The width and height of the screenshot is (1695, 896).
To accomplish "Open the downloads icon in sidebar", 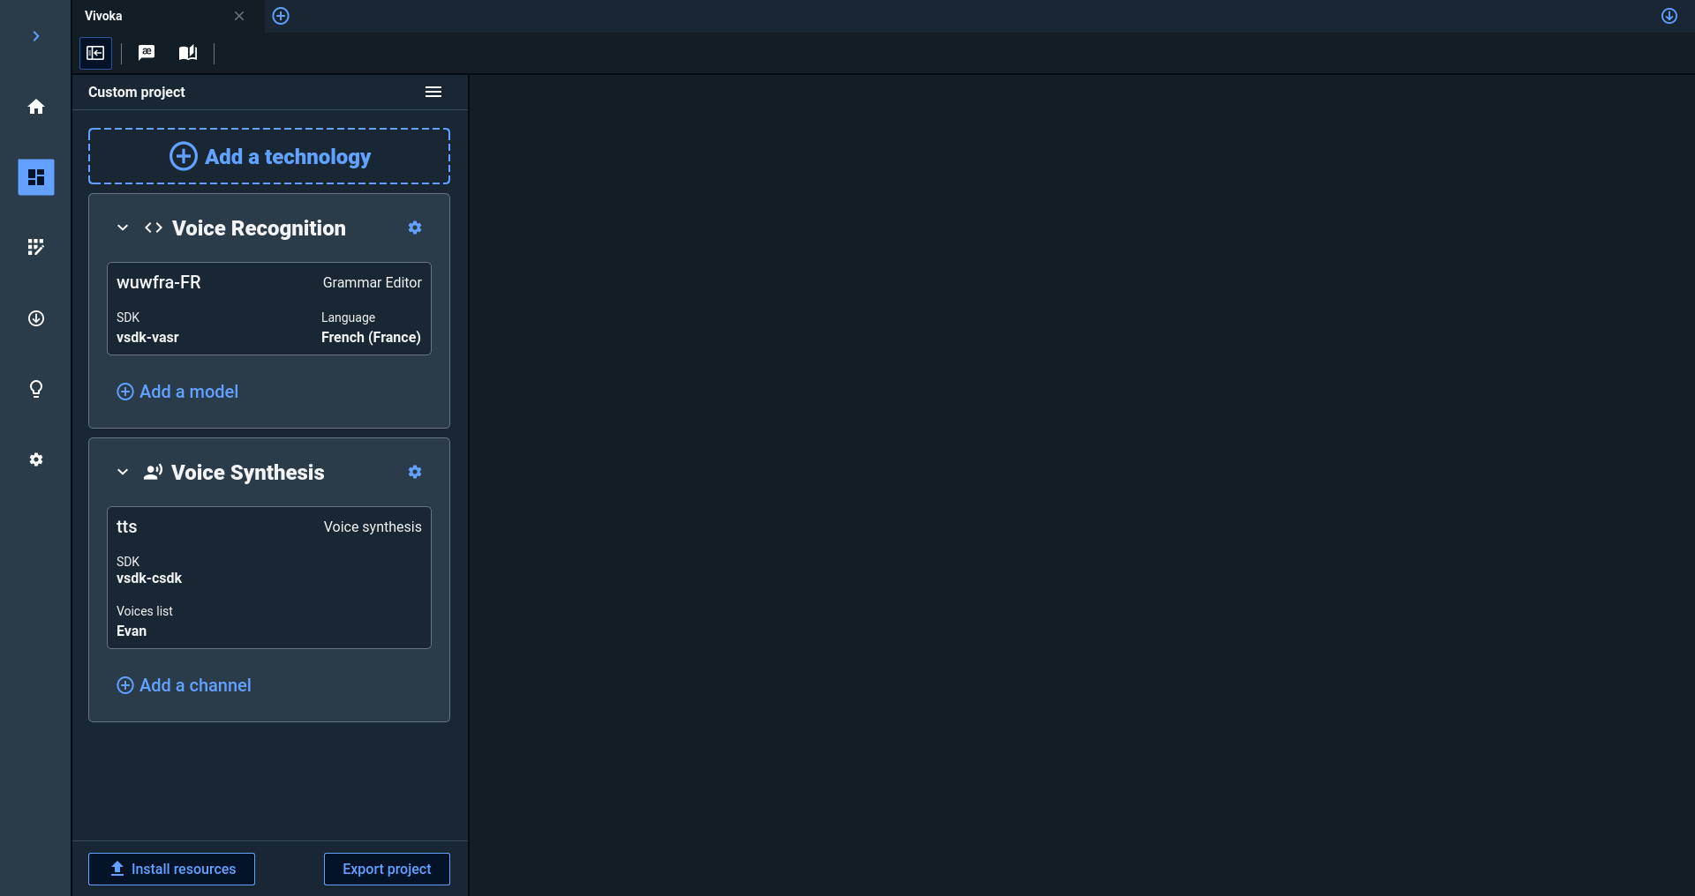I will click(x=36, y=318).
